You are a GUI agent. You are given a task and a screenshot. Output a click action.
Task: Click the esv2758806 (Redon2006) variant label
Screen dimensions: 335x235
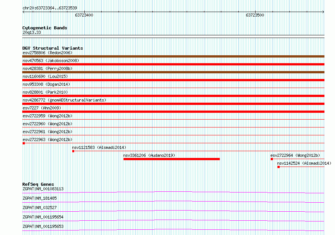[47, 53]
